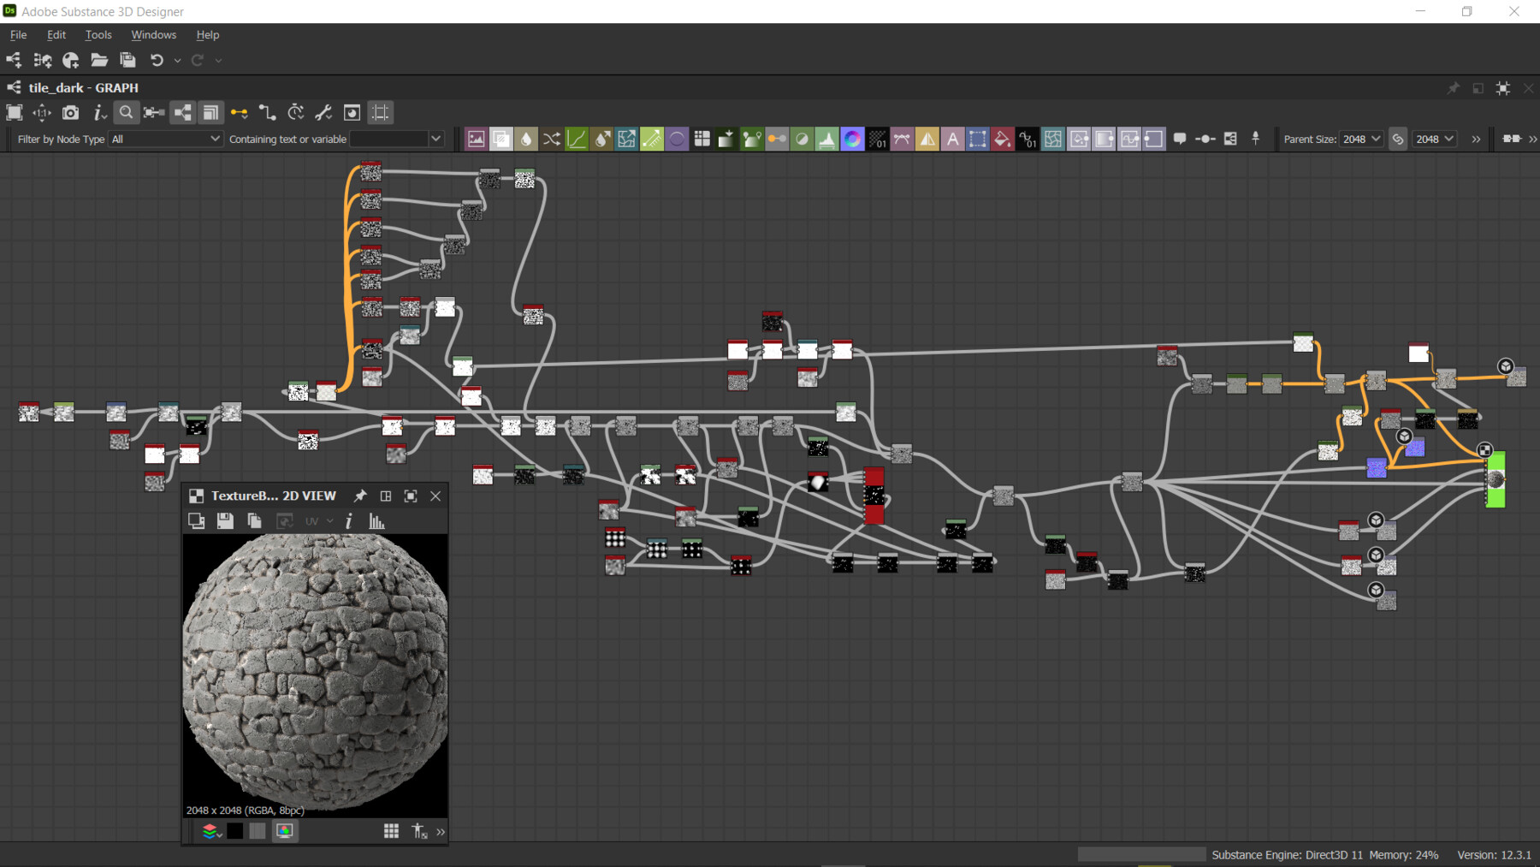Save the texture from the 2D View toolbar
The image size is (1540, 867).
click(x=225, y=521)
